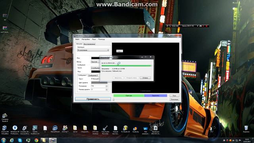Click the Положение spinner arrows
The height and width of the screenshot is (143, 254).
tap(107, 86)
